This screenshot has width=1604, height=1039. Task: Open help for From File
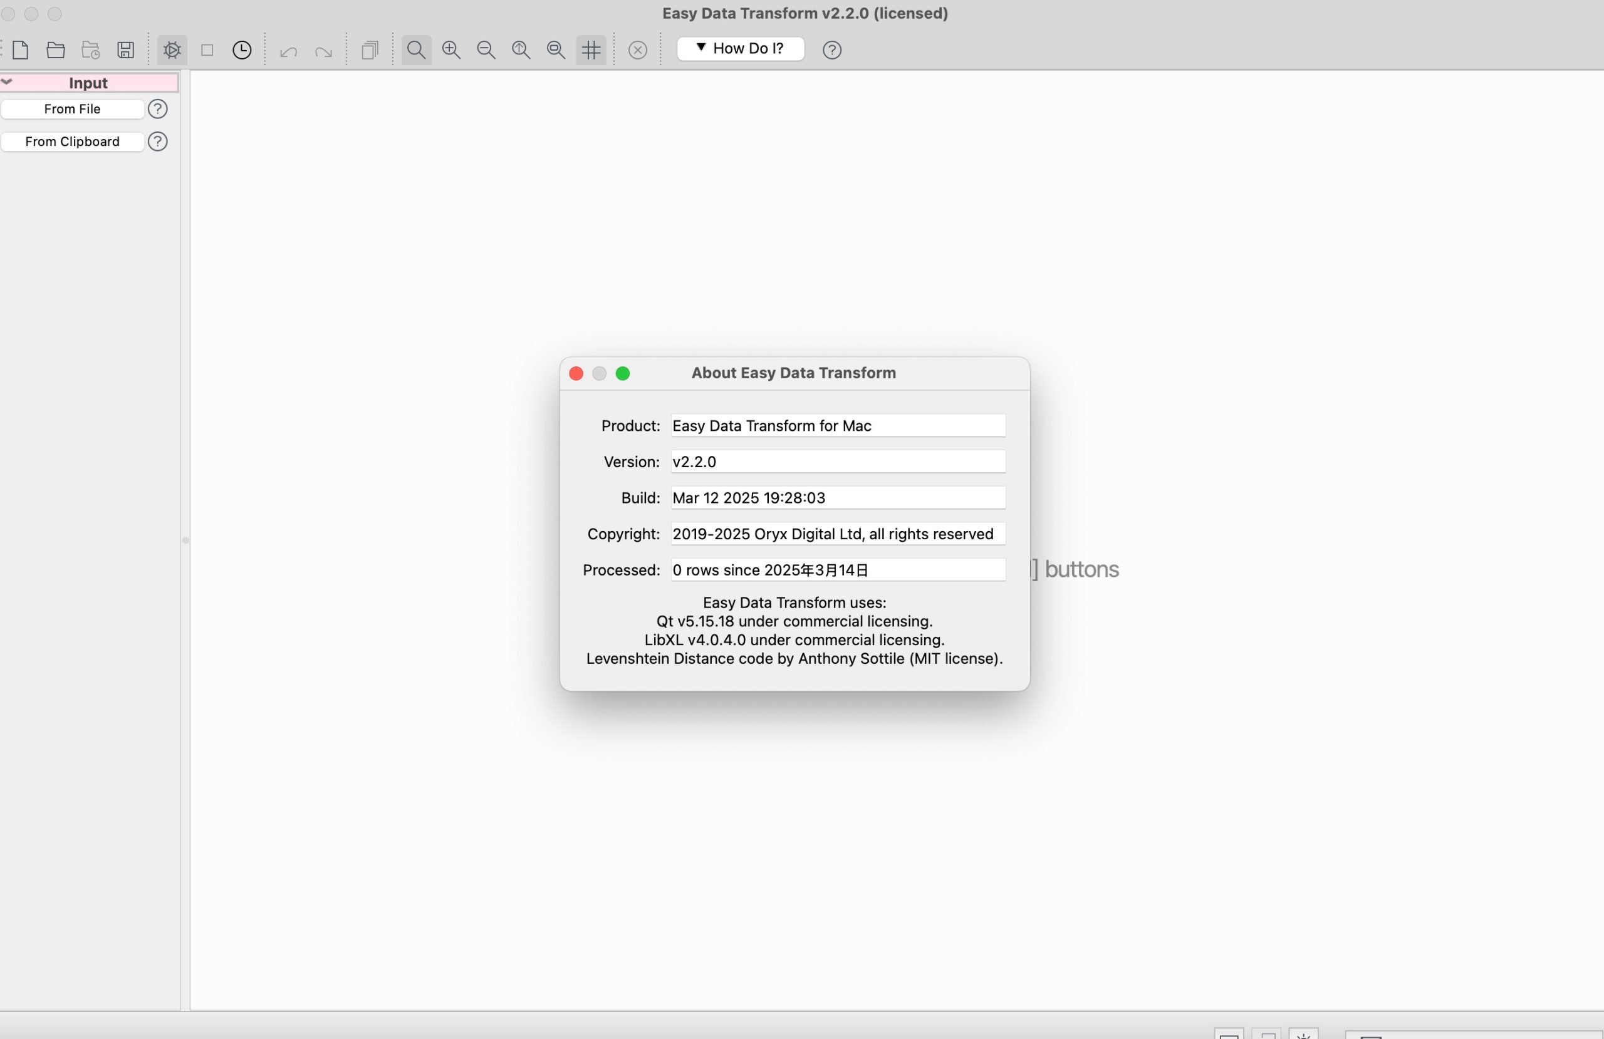click(158, 109)
